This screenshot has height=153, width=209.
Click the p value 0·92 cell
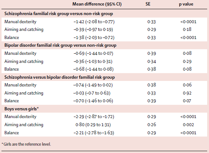(x=187, y=93)
